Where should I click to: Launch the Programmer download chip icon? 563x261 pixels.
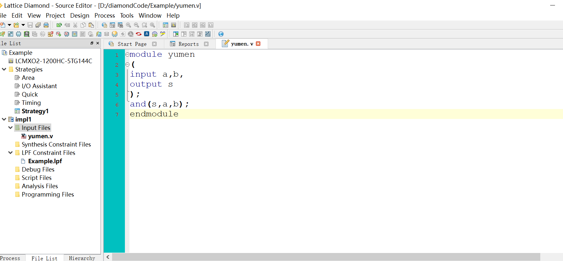(x=115, y=34)
